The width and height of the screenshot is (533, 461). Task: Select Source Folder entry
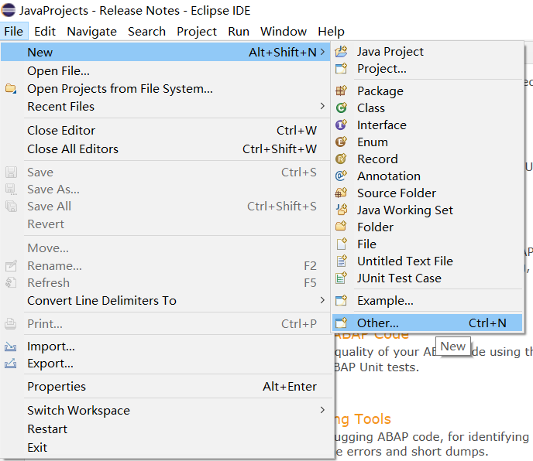click(x=428, y=193)
